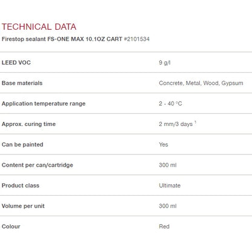Select the Ultimate product class value

pos(170,185)
